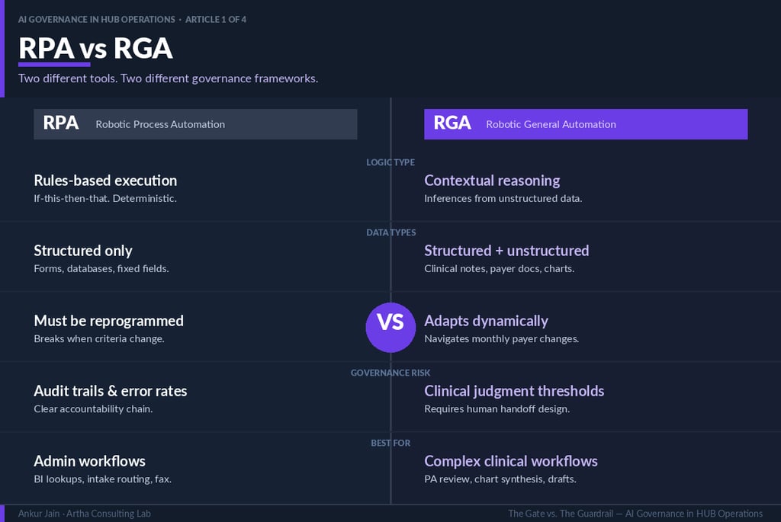The height and width of the screenshot is (522, 781).
Task: Select the "Must be reprogrammed" heading
Action: [108, 321]
